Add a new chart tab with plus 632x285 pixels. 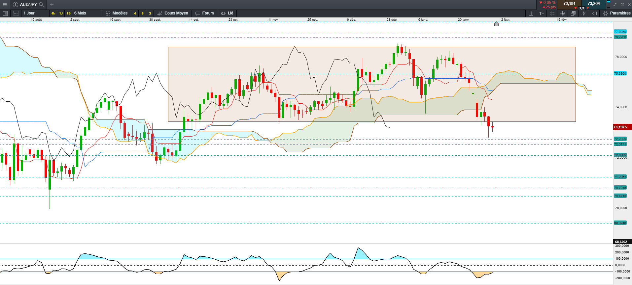(52, 5)
